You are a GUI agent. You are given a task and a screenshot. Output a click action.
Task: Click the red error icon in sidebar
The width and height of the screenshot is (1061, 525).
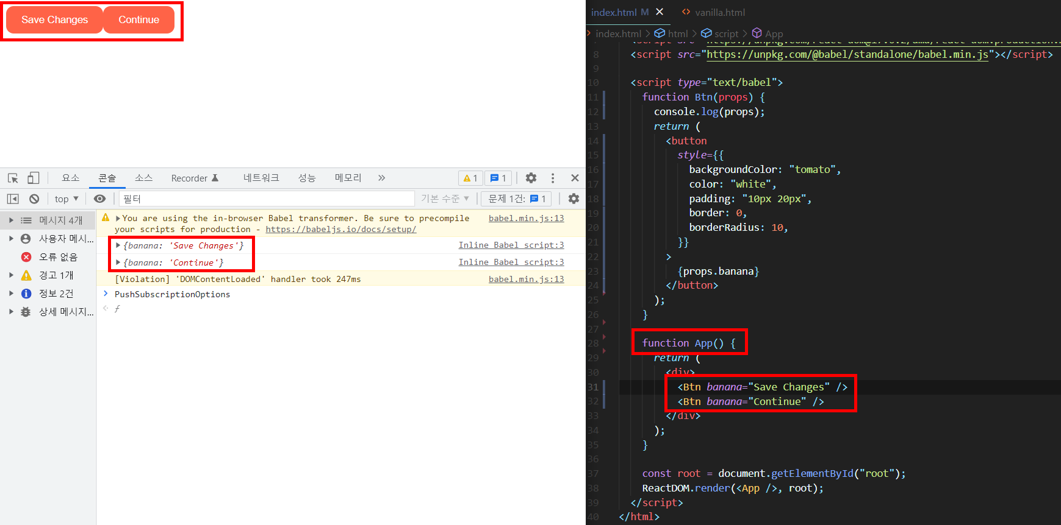click(26, 257)
